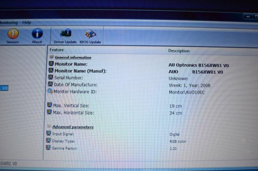The height and width of the screenshot is (171, 258).
Task: Minimize the window
Action: tap(248, 17)
